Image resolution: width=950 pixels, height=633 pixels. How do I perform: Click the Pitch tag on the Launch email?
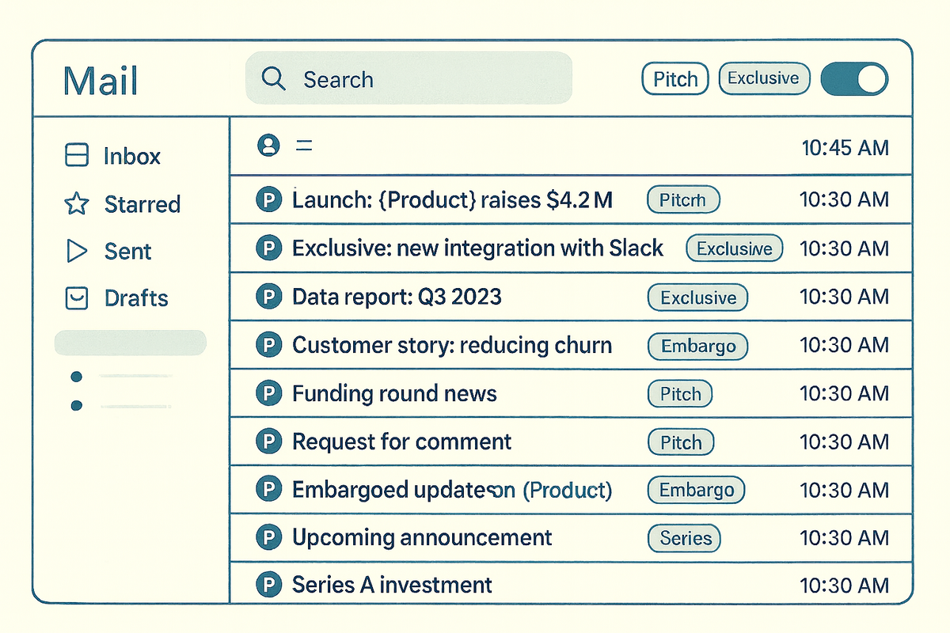point(683,200)
